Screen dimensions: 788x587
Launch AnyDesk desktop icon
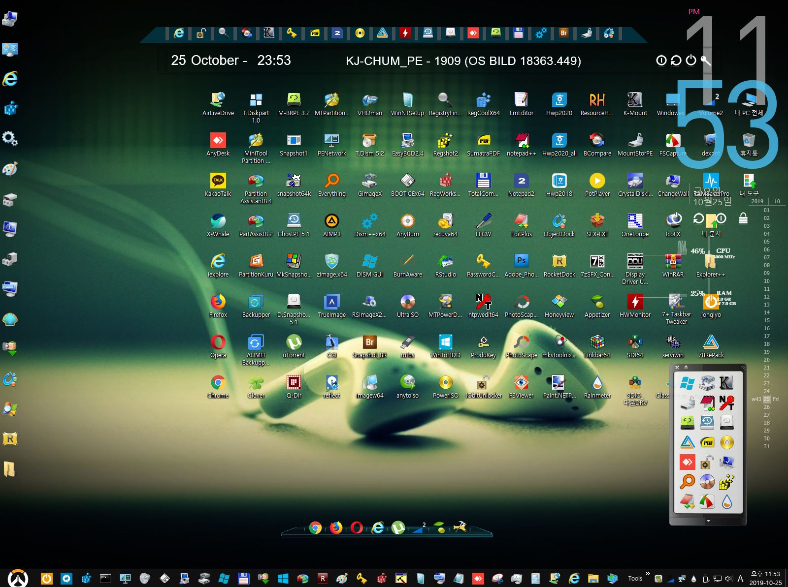tap(218, 144)
